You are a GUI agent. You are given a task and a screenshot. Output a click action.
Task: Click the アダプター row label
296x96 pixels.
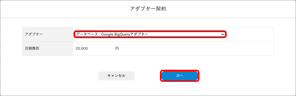point(34,34)
